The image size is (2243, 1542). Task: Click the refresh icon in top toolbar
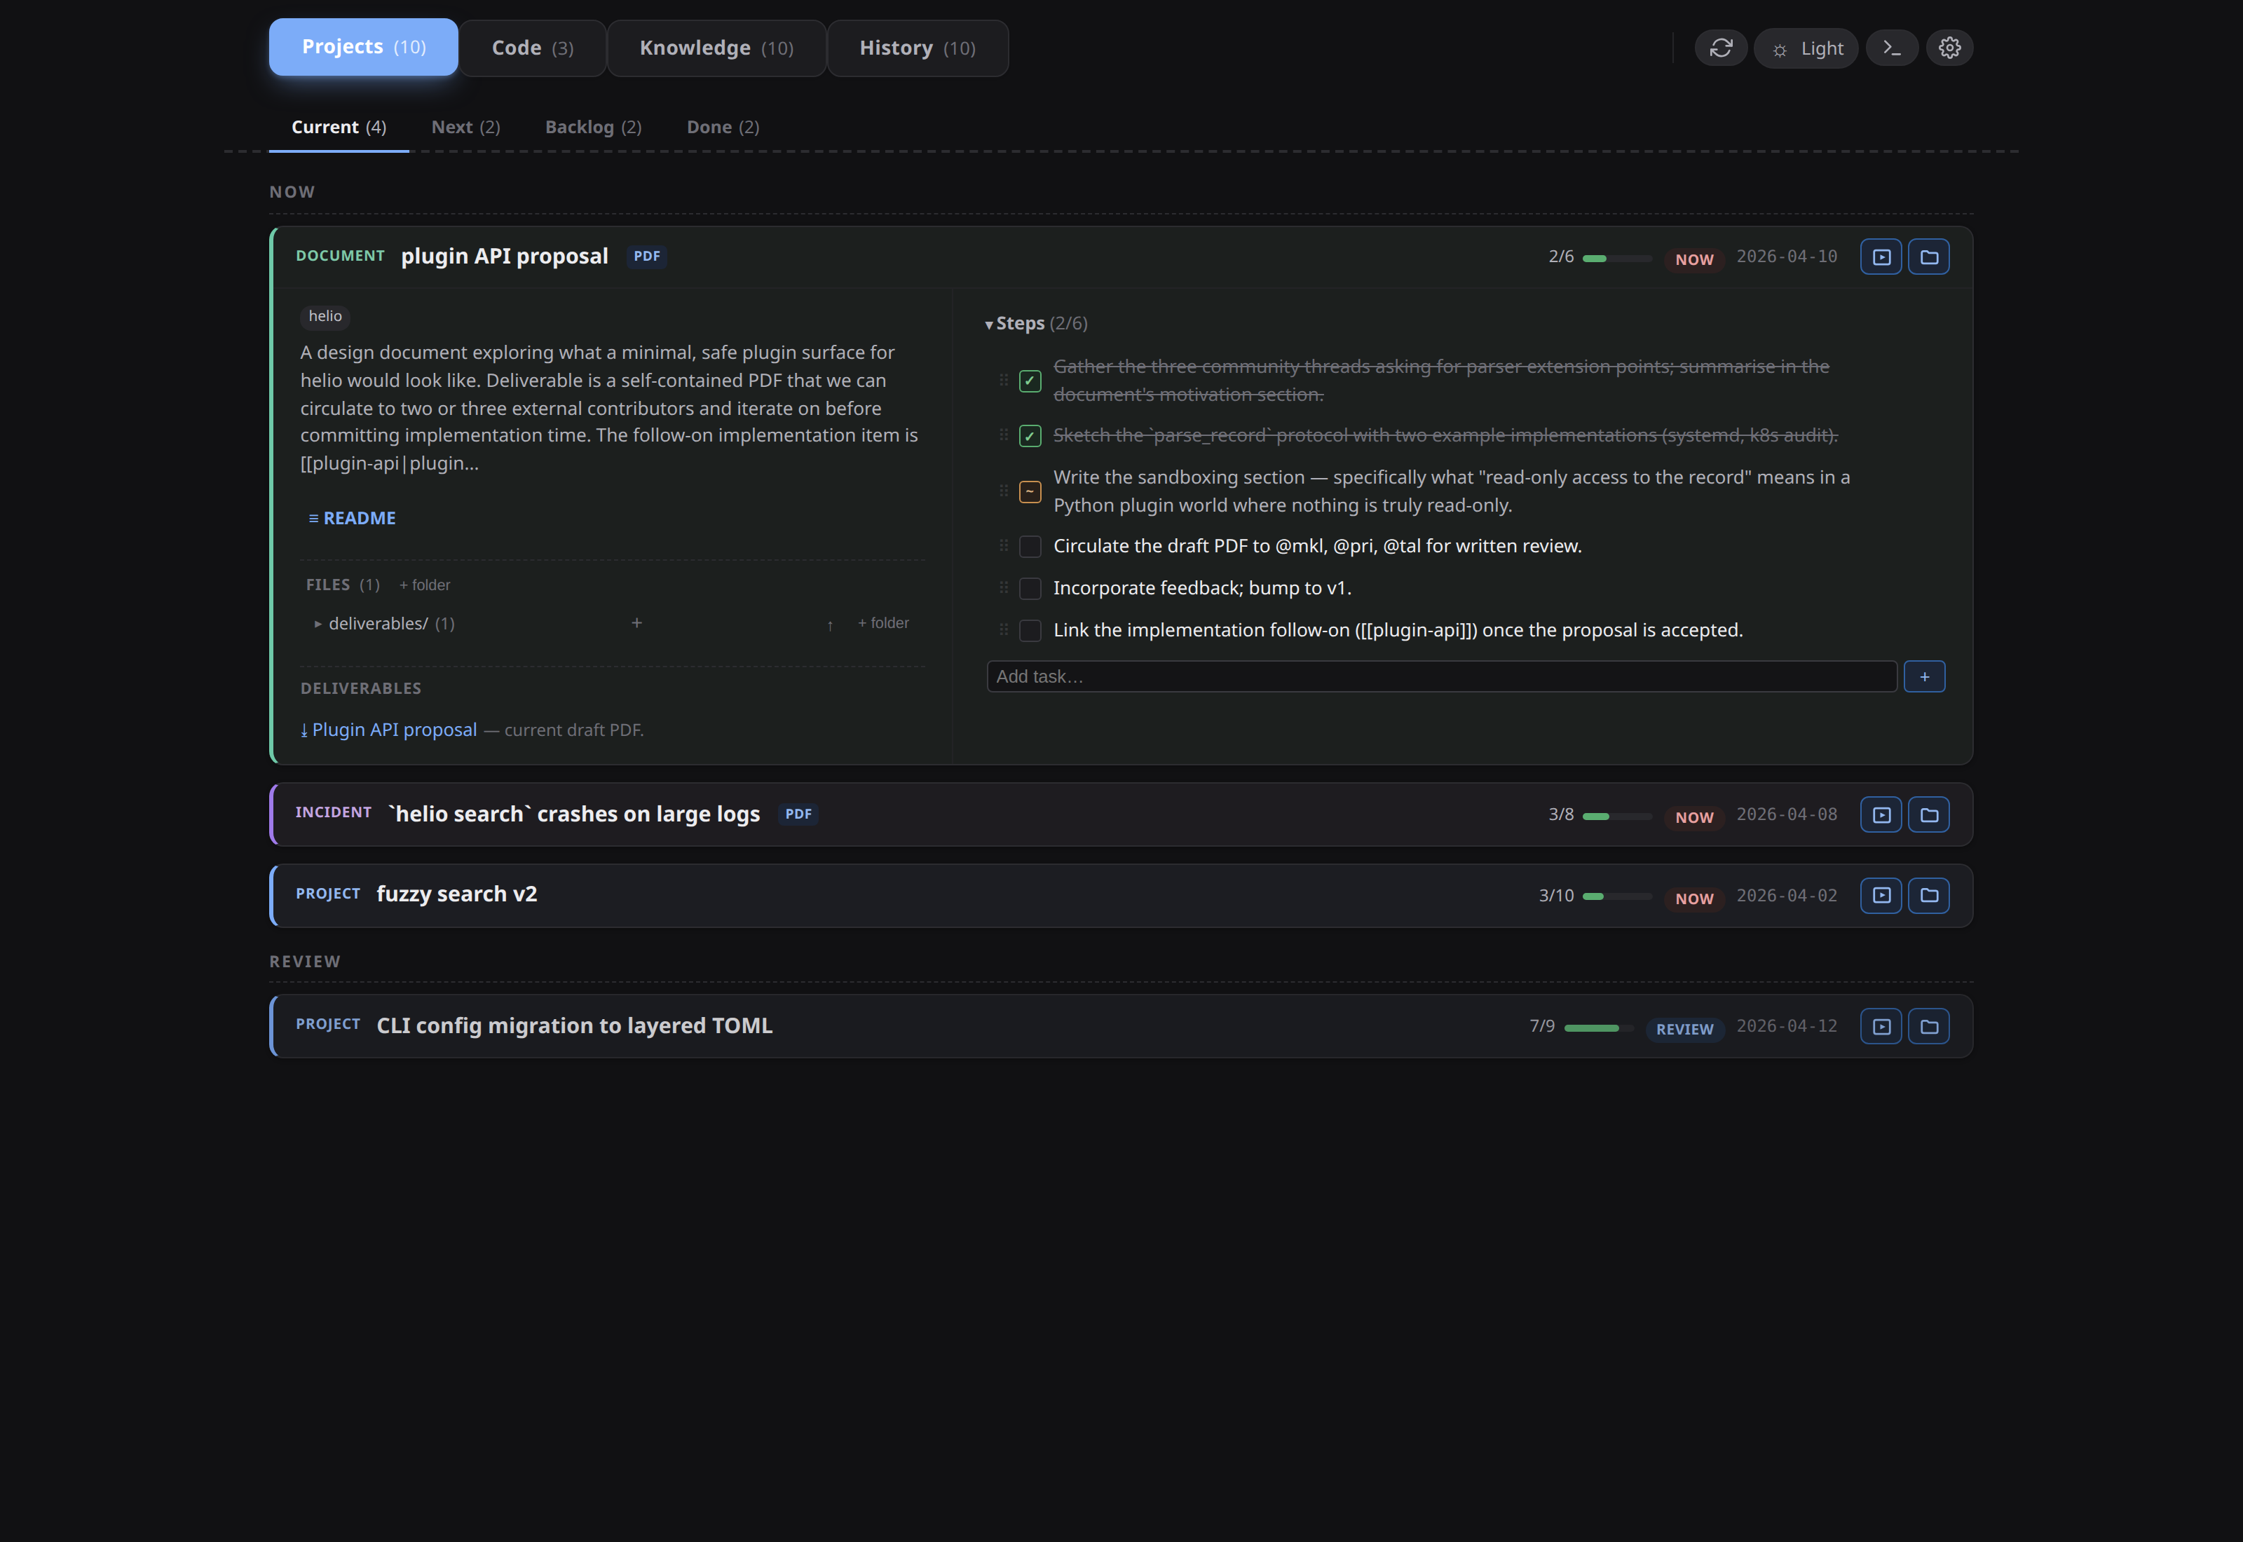1720,48
